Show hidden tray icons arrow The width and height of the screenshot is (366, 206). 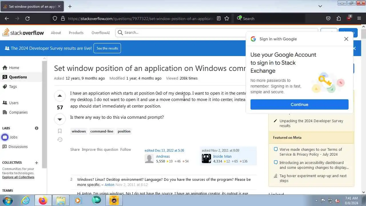[x=316, y=201]
